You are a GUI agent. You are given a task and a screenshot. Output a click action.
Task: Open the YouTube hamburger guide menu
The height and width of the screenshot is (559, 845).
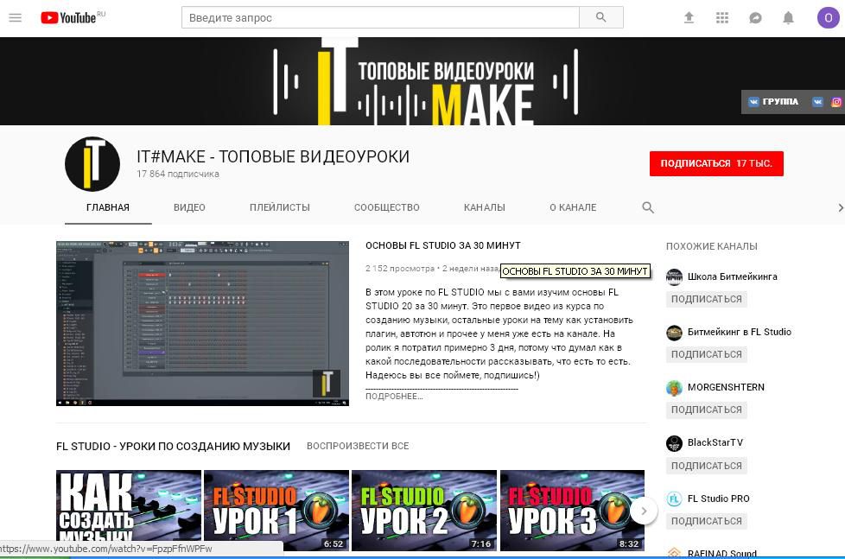(15, 18)
